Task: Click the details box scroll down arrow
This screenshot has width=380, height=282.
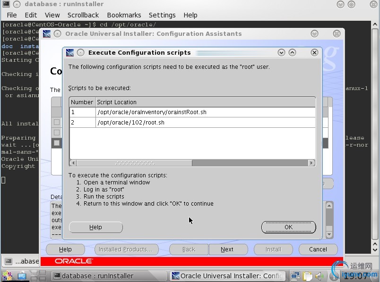Action: [x=329, y=234]
